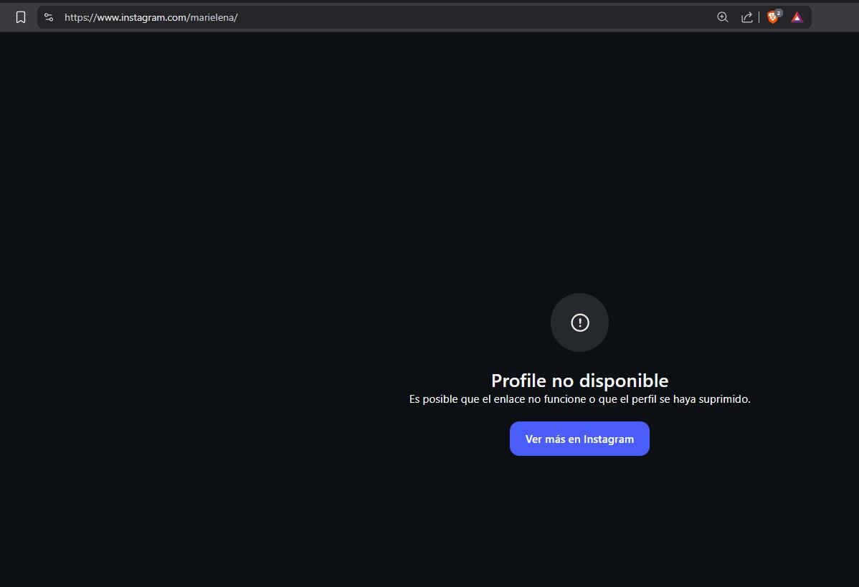Click the exclamation mark error icon
Image resolution: width=859 pixels, height=587 pixels.
click(579, 323)
